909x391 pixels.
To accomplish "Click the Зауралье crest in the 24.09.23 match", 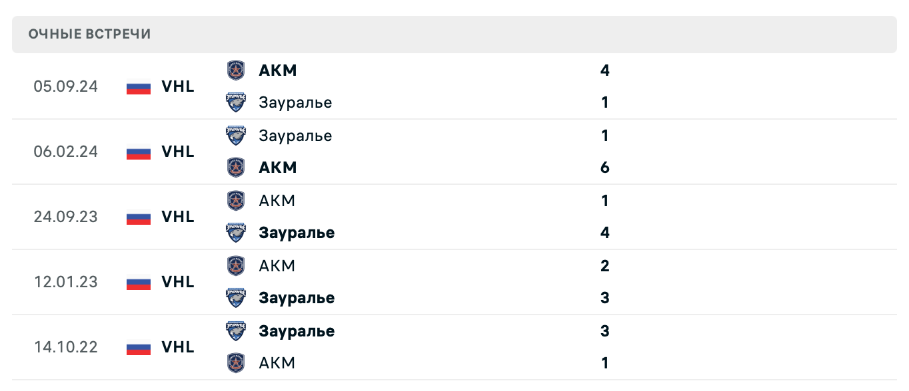I will point(236,233).
